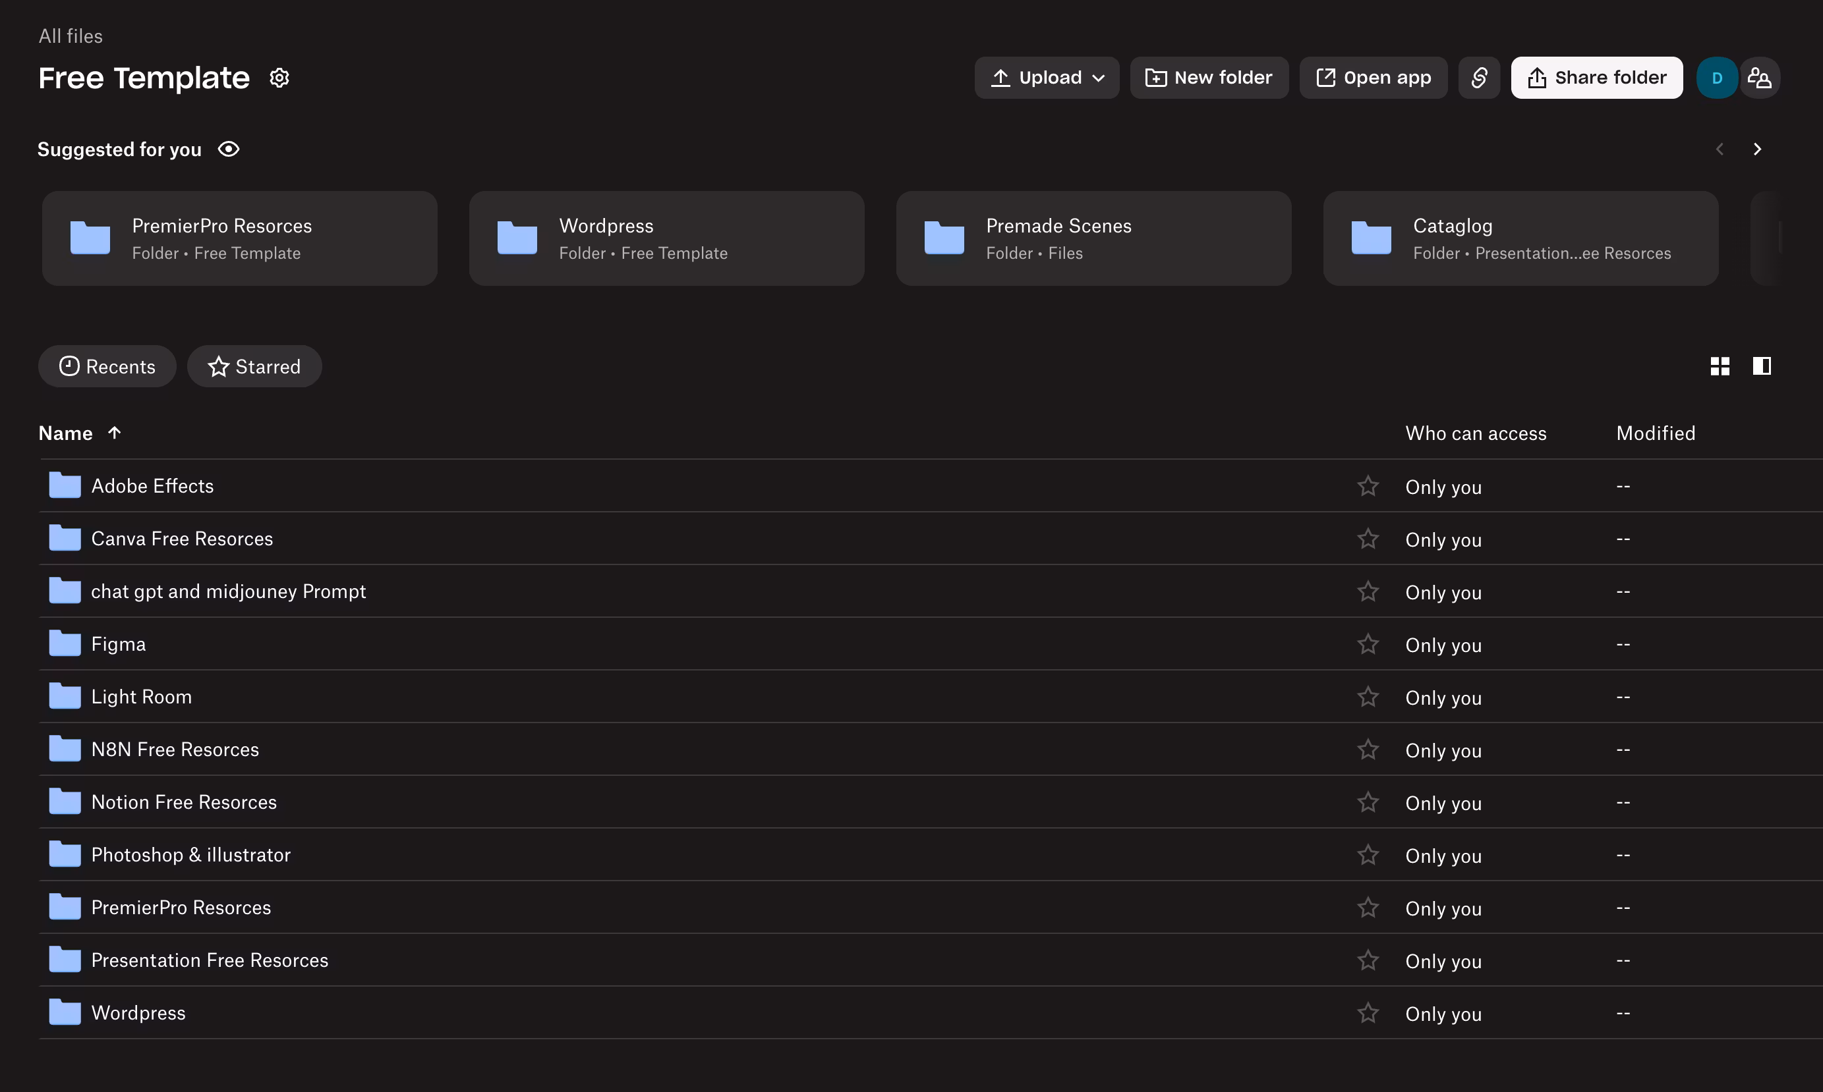Screen dimensions: 1823x1092
Task: Open the details side panel icon
Action: (1761, 366)
